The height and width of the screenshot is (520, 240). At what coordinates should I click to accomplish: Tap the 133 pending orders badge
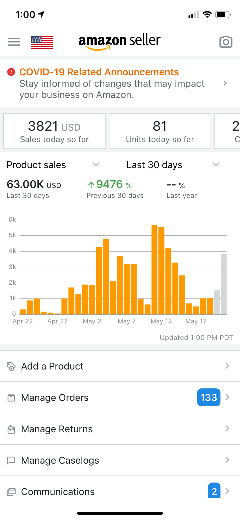[x=209, y=397]
